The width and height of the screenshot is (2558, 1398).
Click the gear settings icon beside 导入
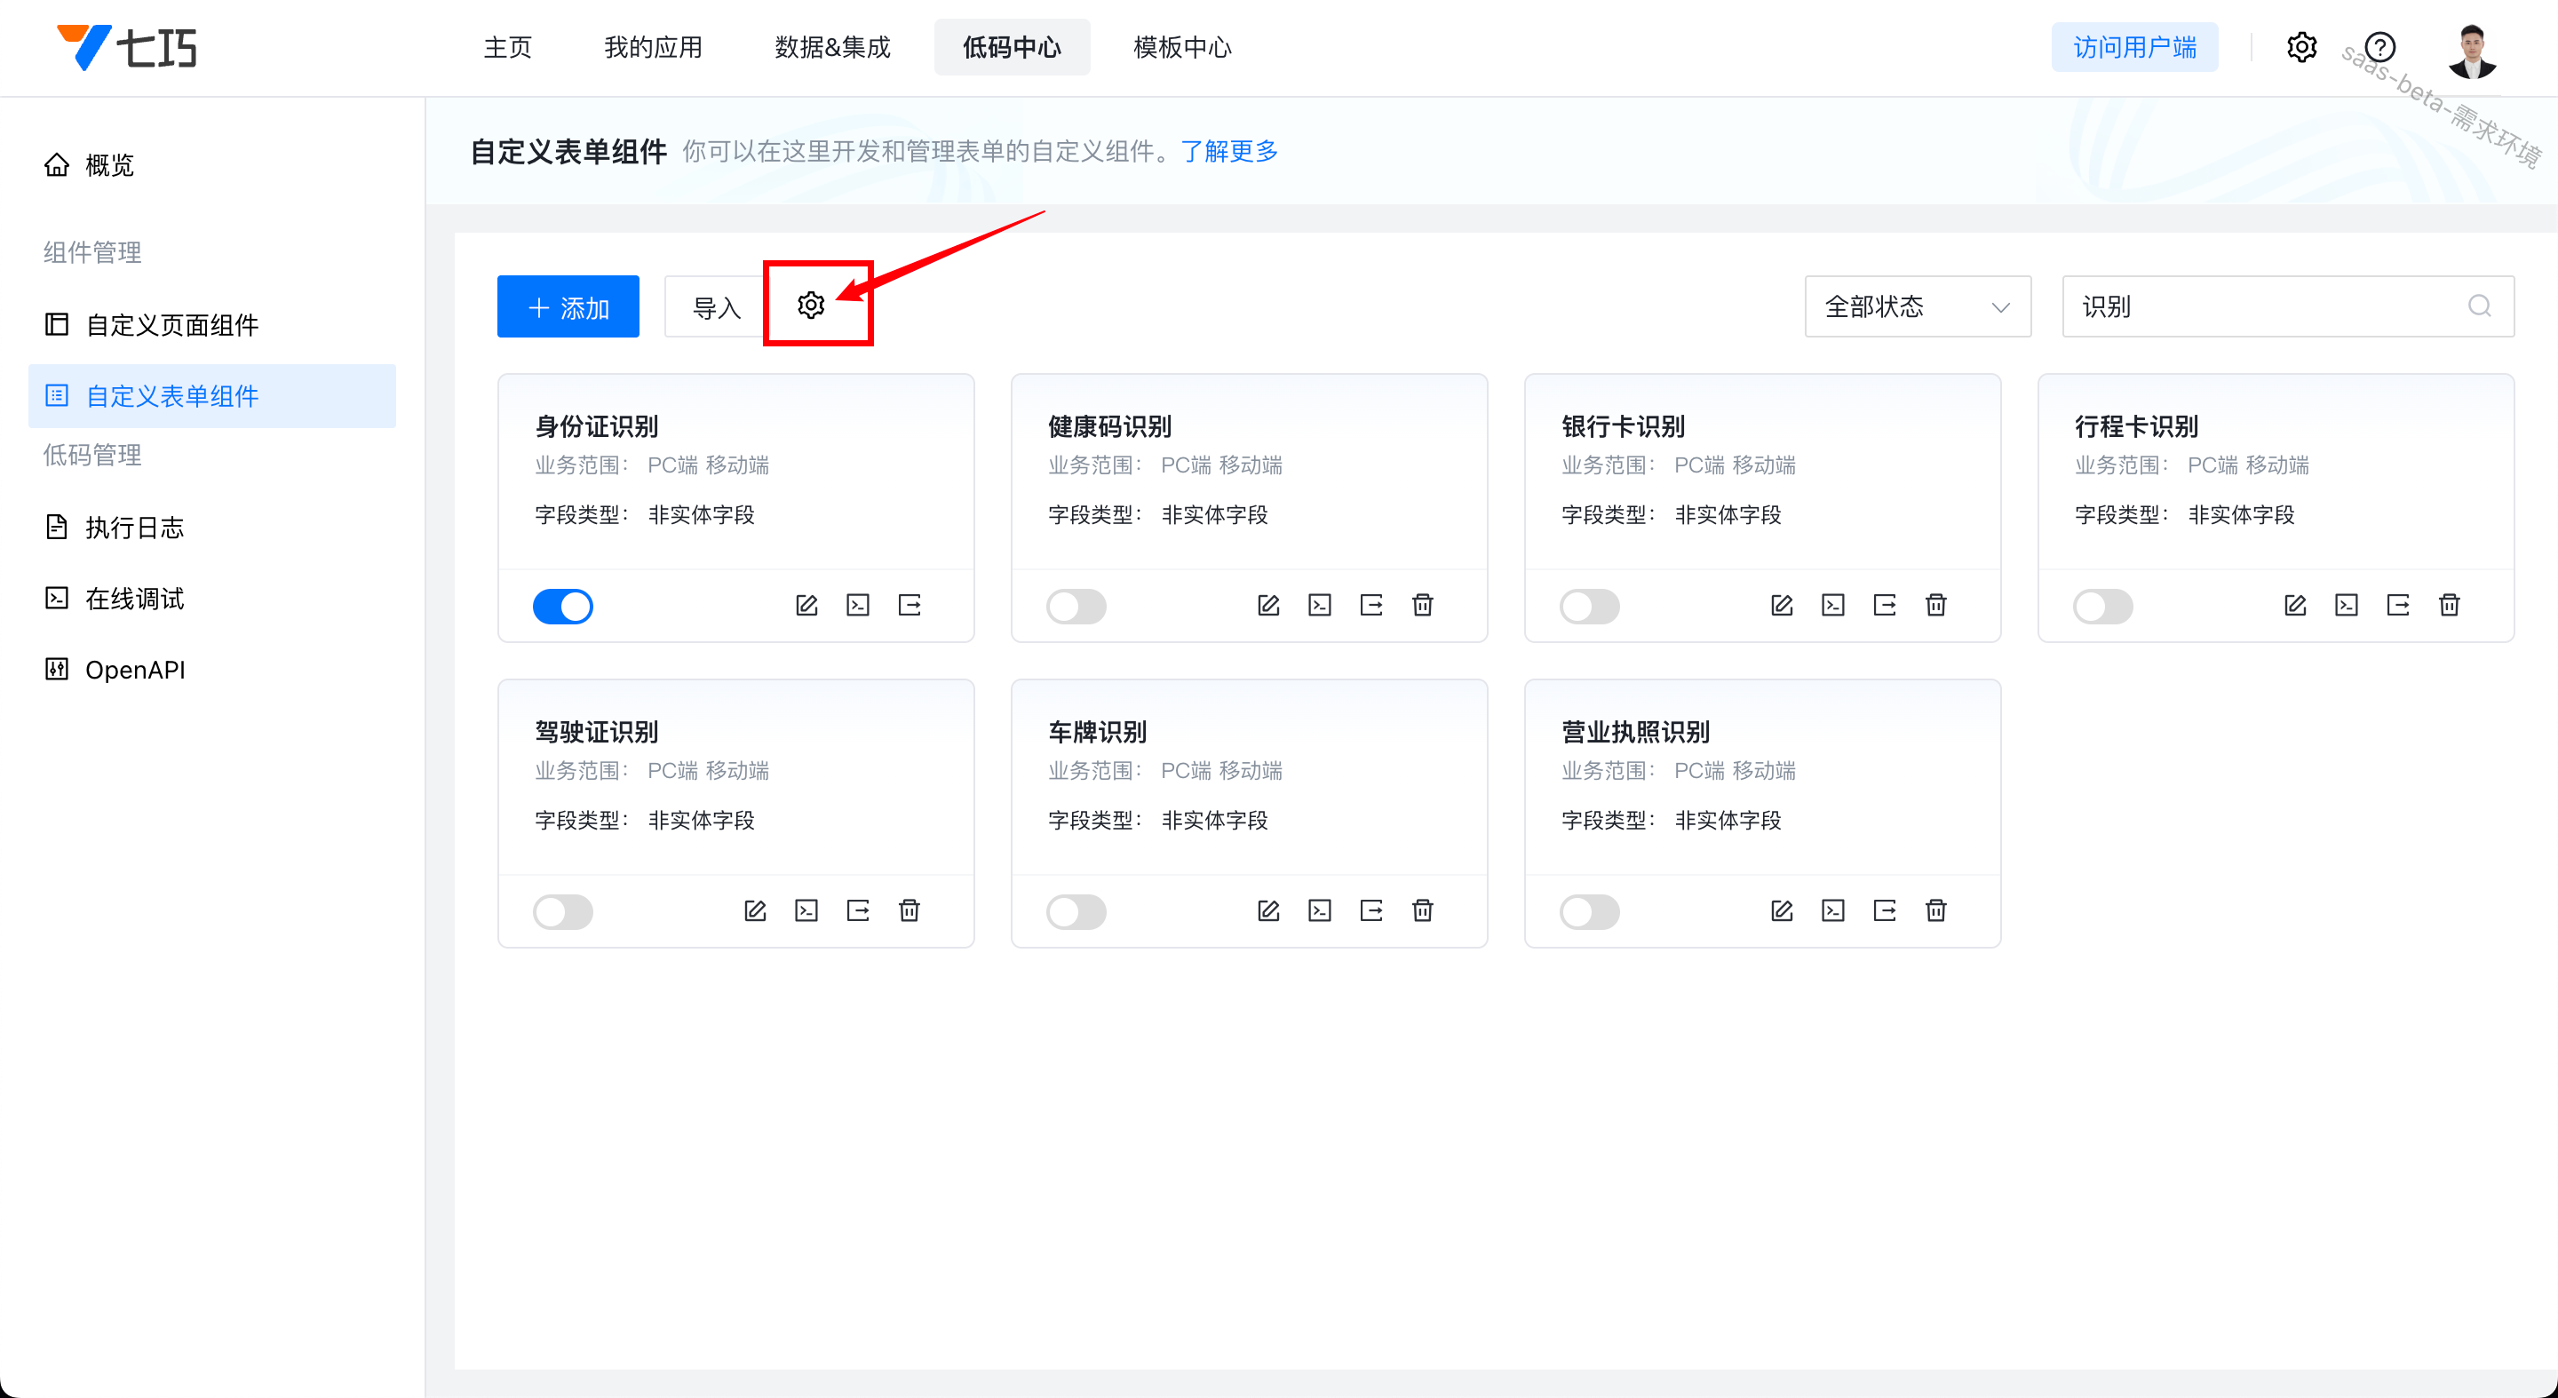point(810,305)
